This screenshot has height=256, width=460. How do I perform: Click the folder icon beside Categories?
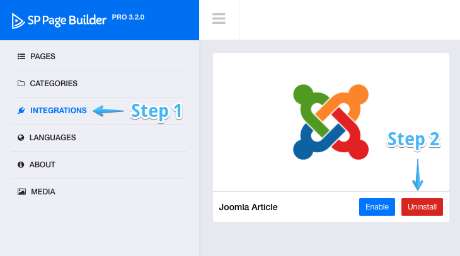21,84
